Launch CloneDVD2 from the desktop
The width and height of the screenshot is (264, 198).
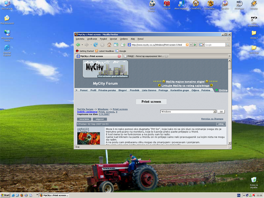point(196,5)
